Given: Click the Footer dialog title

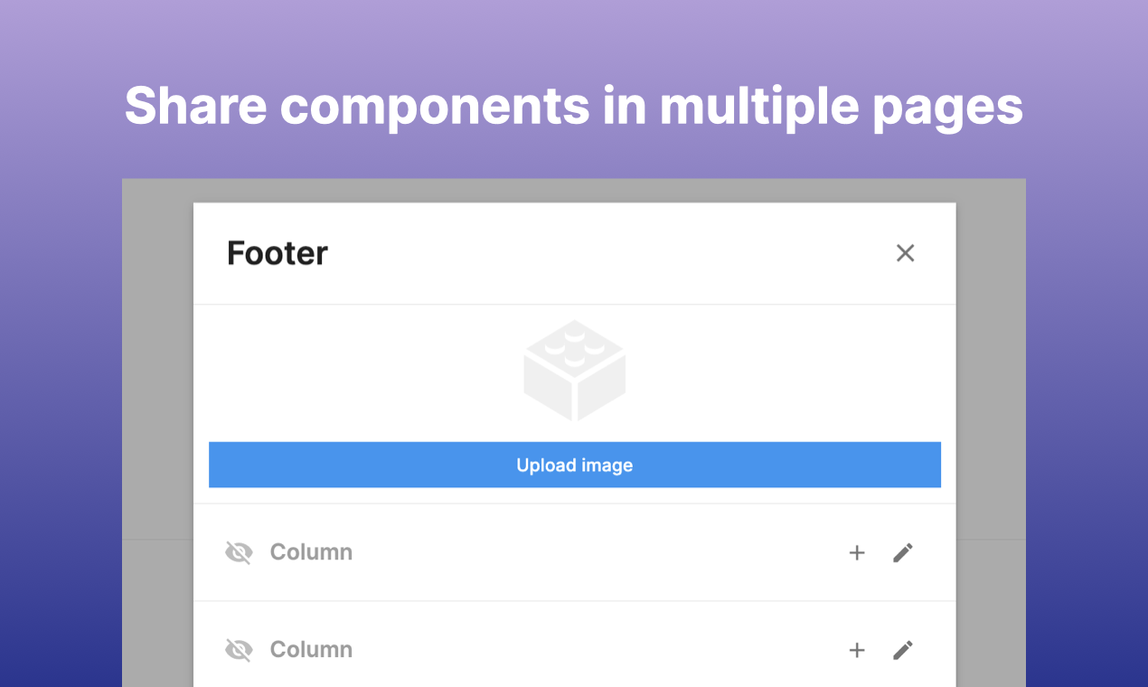Looking at the screenshot, I should [277, 253].
